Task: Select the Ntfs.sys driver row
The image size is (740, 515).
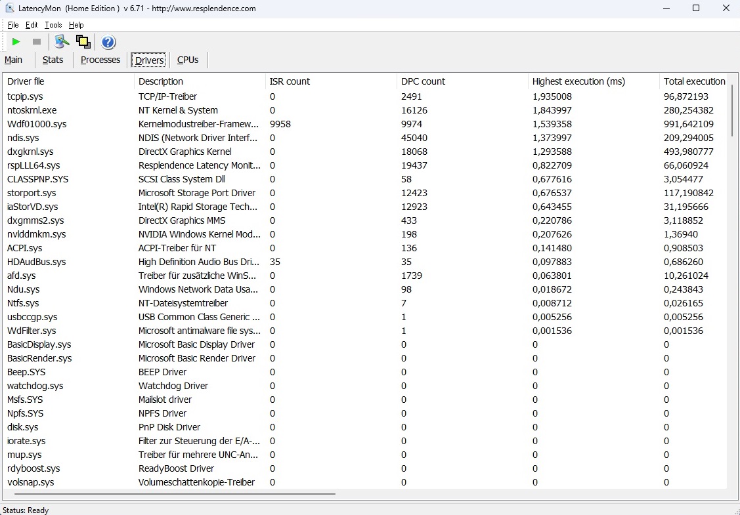Action: click(365, 303)
